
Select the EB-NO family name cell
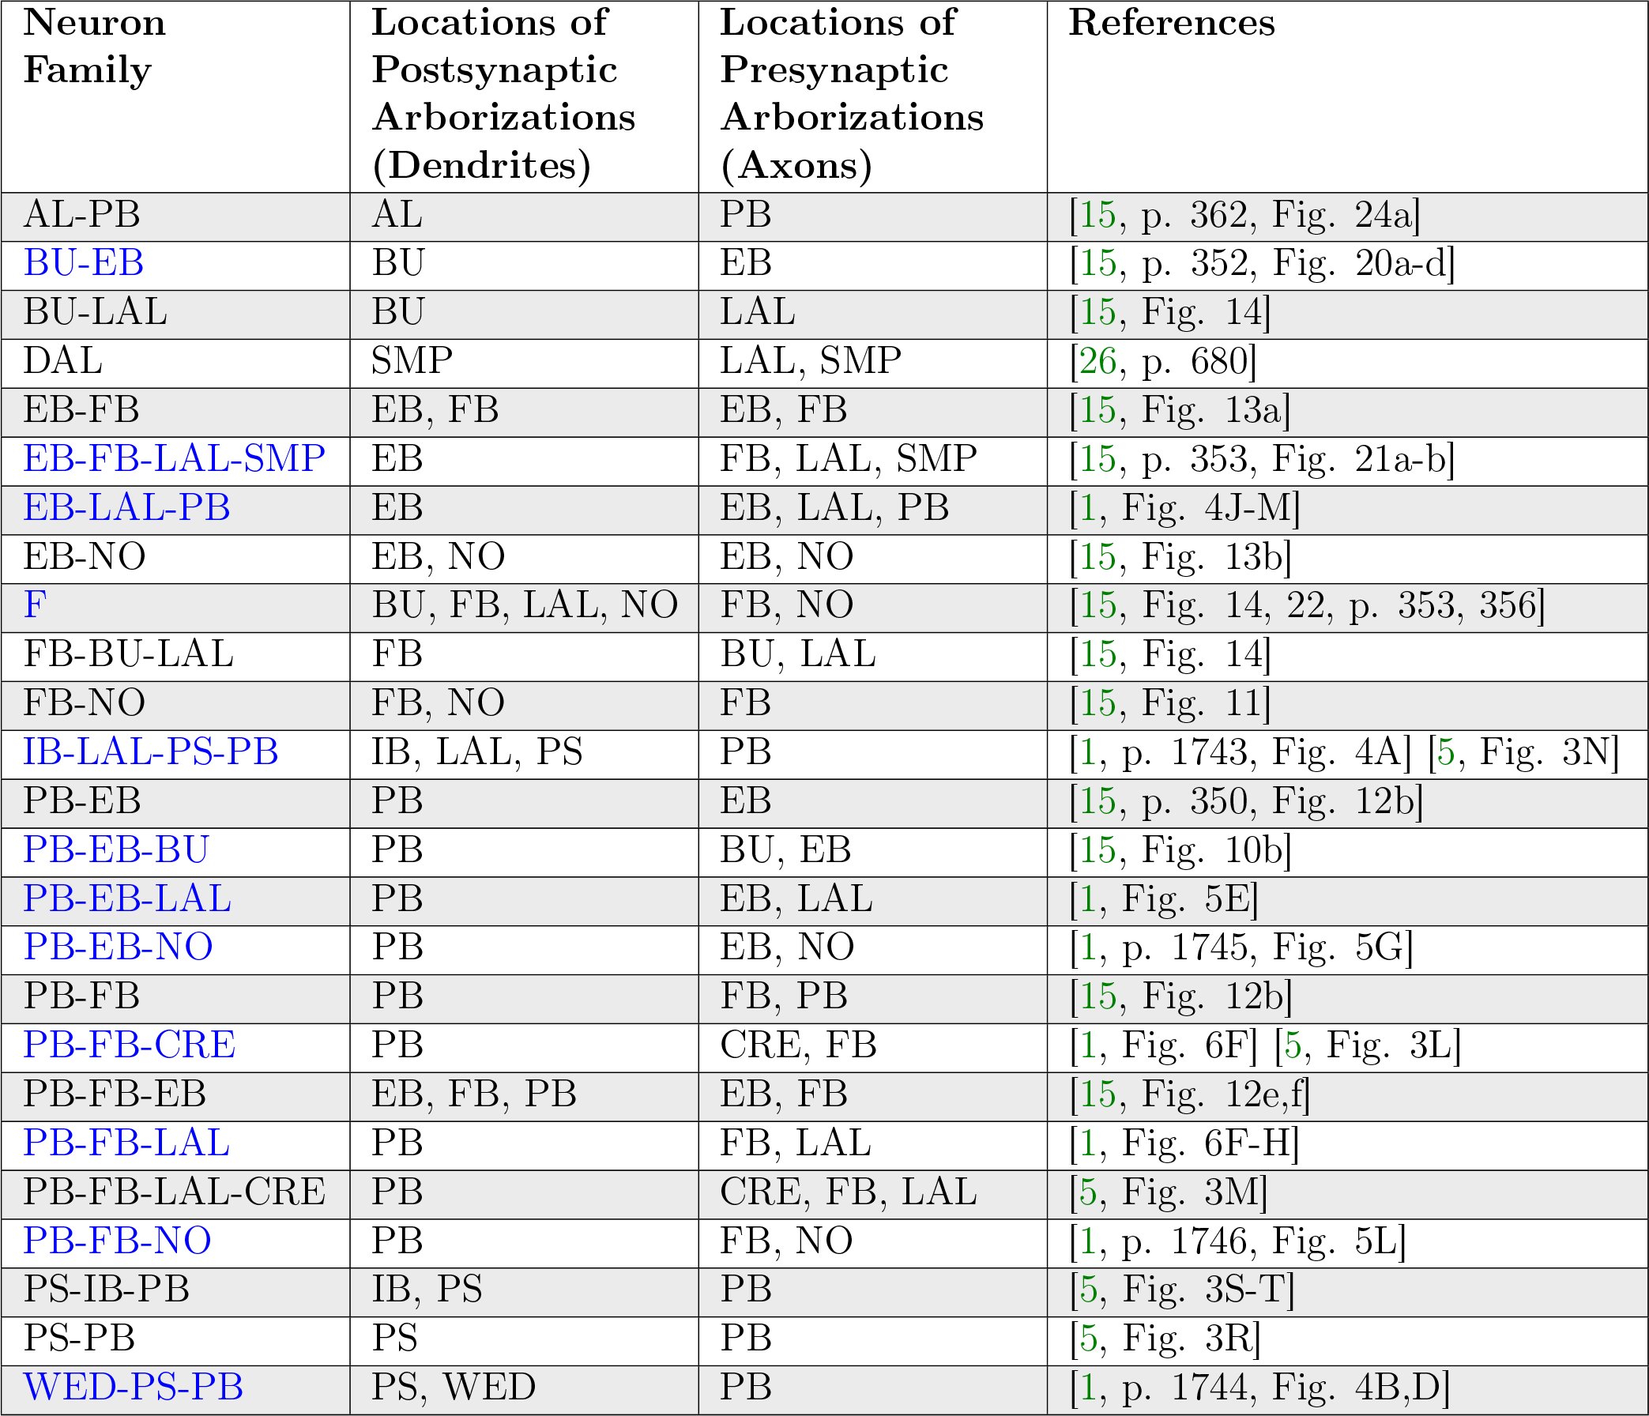tap(176, 559)
